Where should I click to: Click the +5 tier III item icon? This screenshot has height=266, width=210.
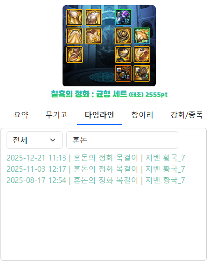(142, 73)
